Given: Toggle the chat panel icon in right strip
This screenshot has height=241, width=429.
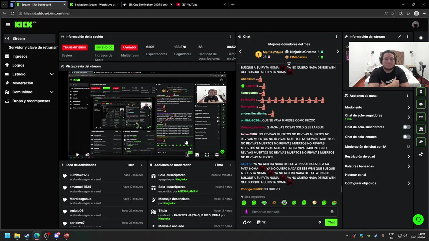Looking at the screenshot, I should (421, 104).
